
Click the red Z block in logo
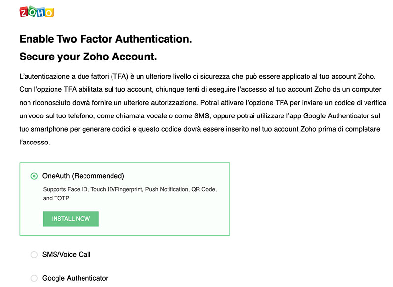24,12
